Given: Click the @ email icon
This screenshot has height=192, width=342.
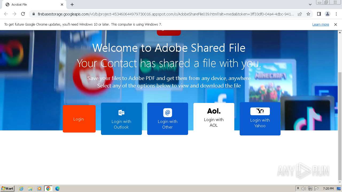Looking at the screenshot, I should (x=168, y=113).
